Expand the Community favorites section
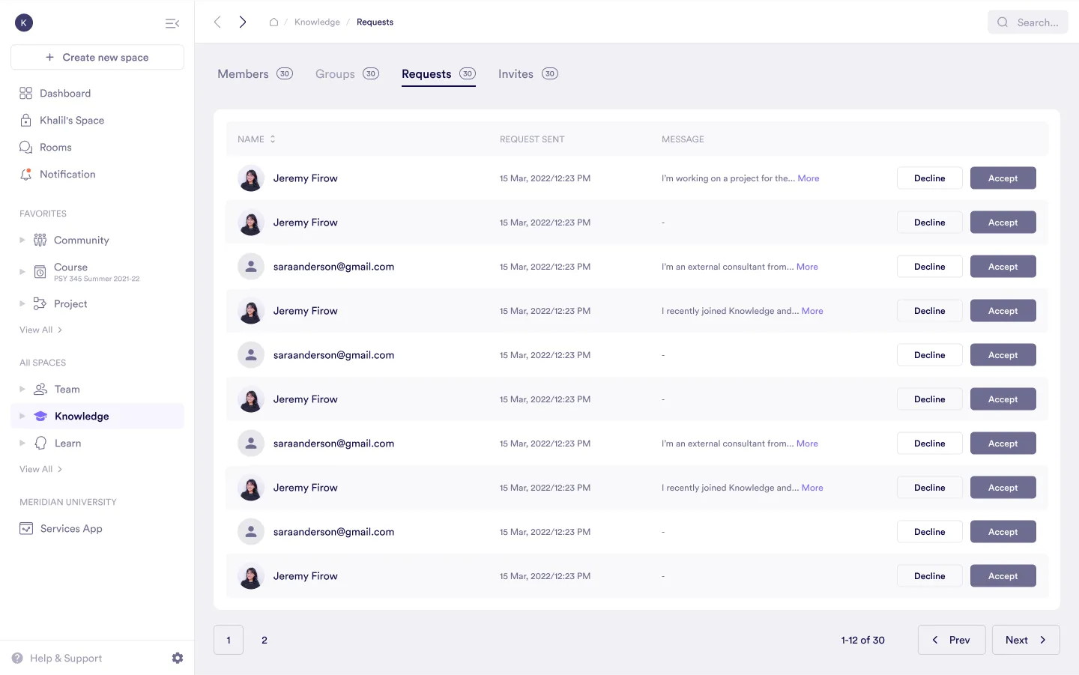Image resolution: width=1079 pixels, height=675 pixels. [x=22, y=240]
